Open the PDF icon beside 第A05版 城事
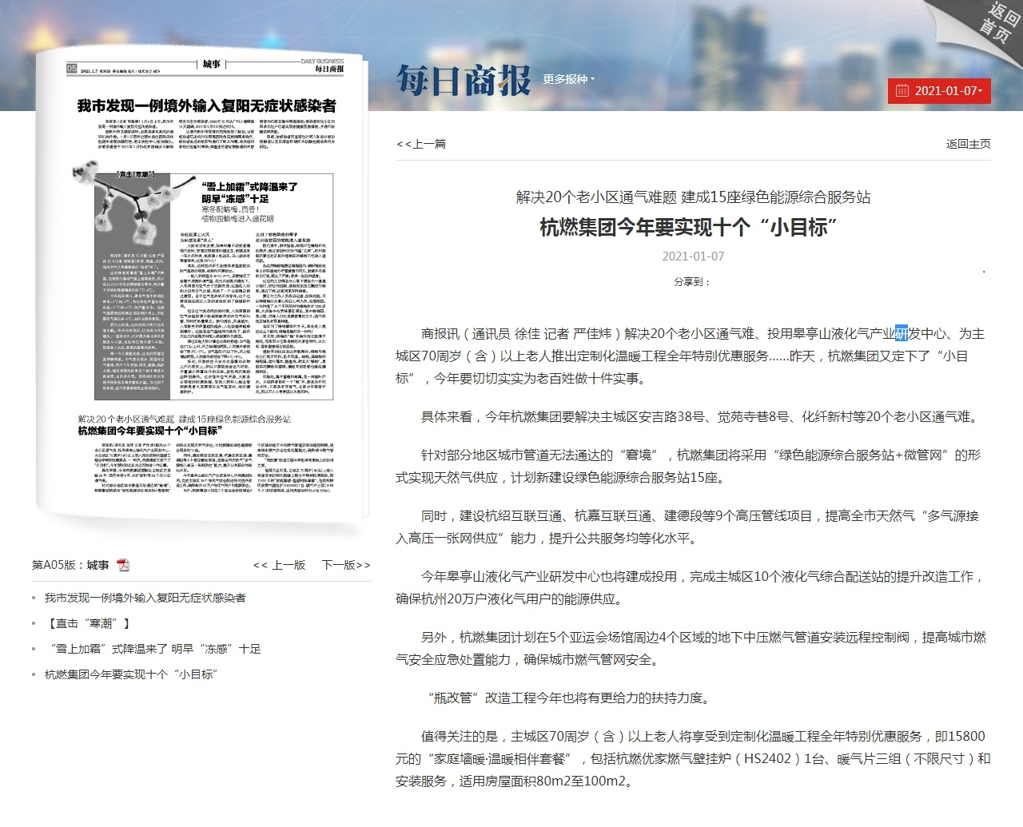This screenshot has width=1023, height=827. [123, 565]
